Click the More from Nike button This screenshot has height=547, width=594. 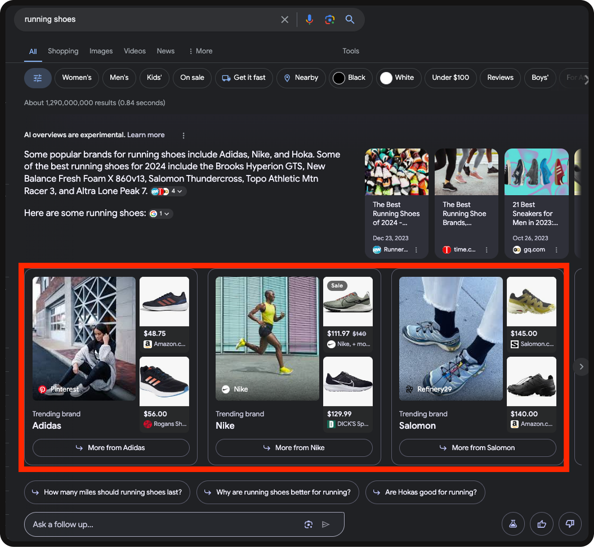click(x=294, y=448)
